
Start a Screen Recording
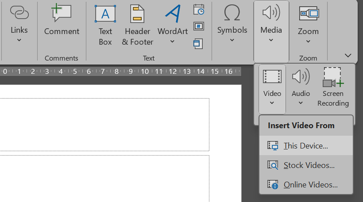click(333, 87)
